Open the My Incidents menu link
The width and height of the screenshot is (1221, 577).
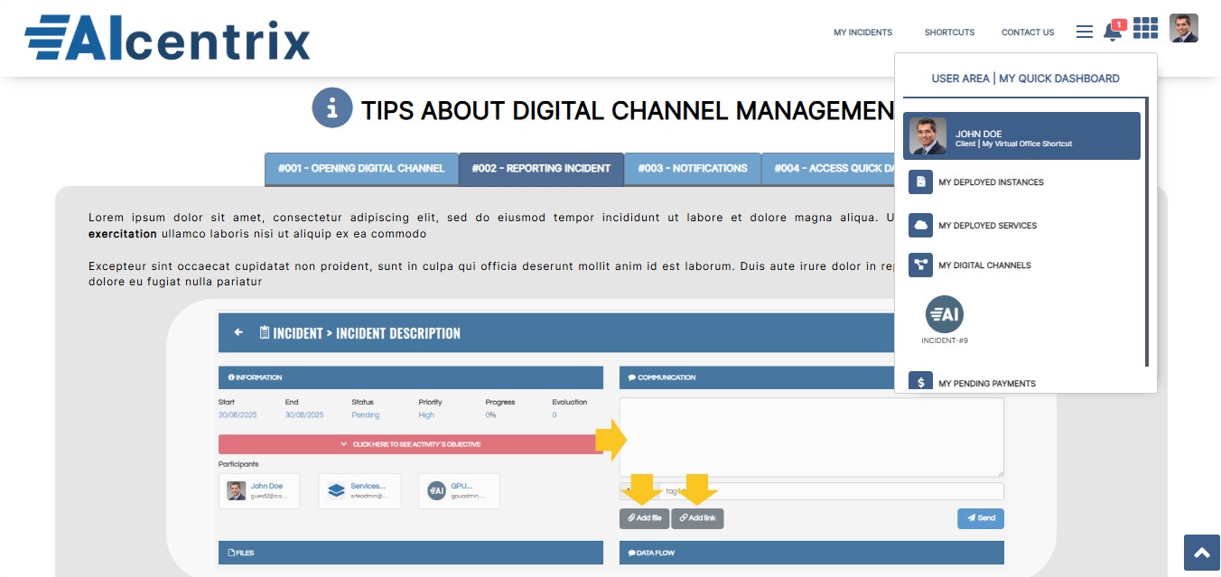point(862,33)
